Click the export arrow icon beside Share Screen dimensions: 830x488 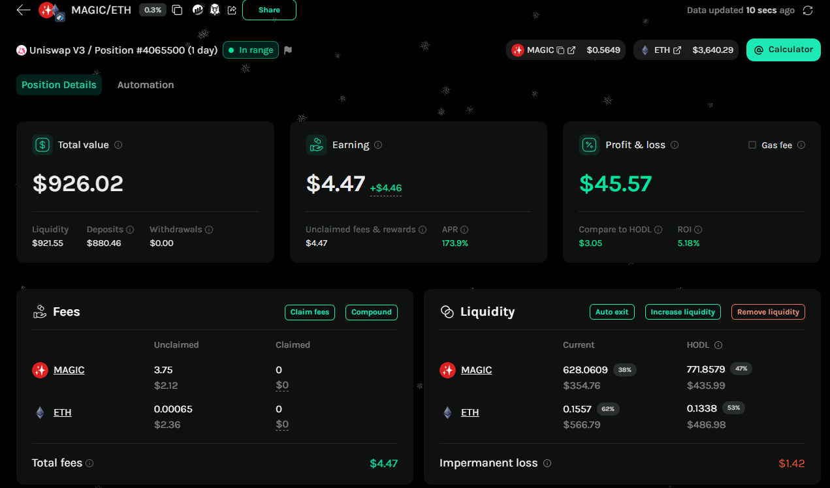[x=232, y=10]
